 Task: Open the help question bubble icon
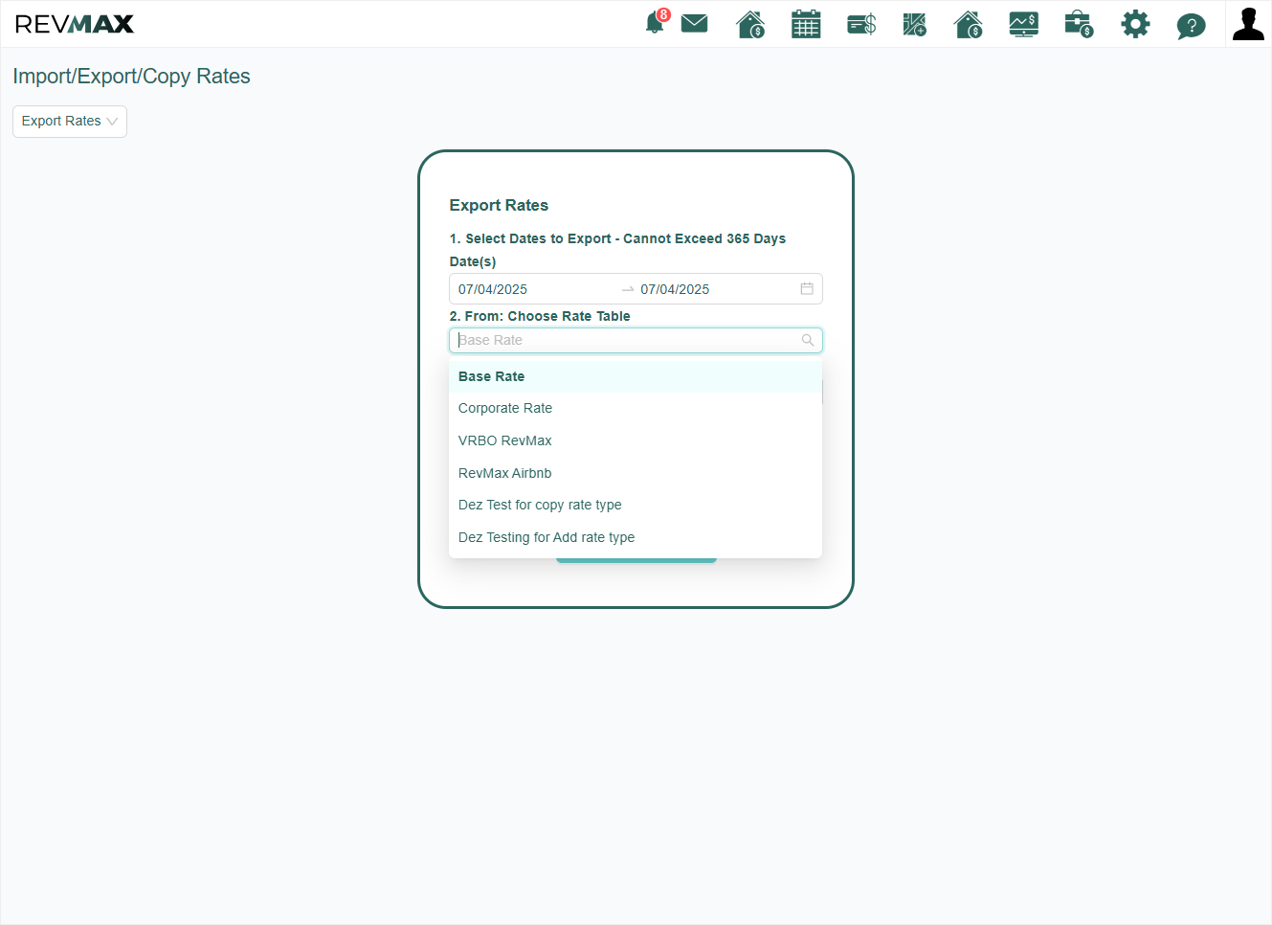1191,25
